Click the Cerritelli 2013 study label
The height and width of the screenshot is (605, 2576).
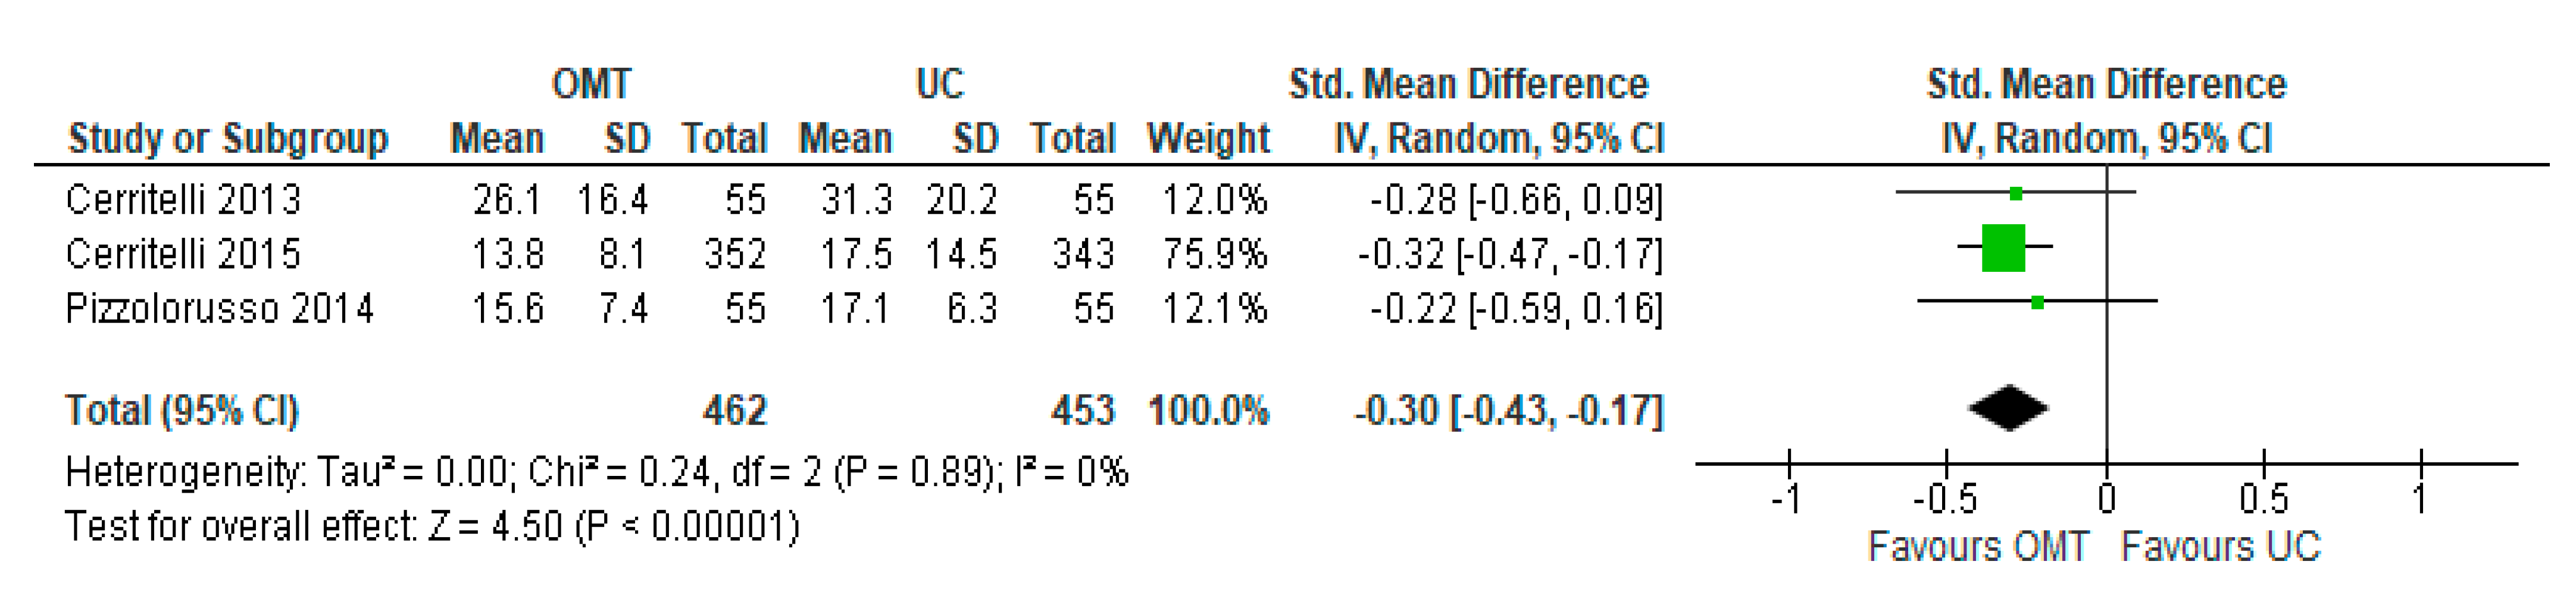pos(183,200)
